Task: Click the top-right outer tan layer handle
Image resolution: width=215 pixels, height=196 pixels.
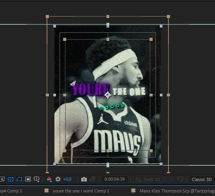Action: tap(168, 17)
